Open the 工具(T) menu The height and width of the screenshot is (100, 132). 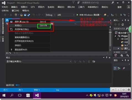(x=81, y=7)
